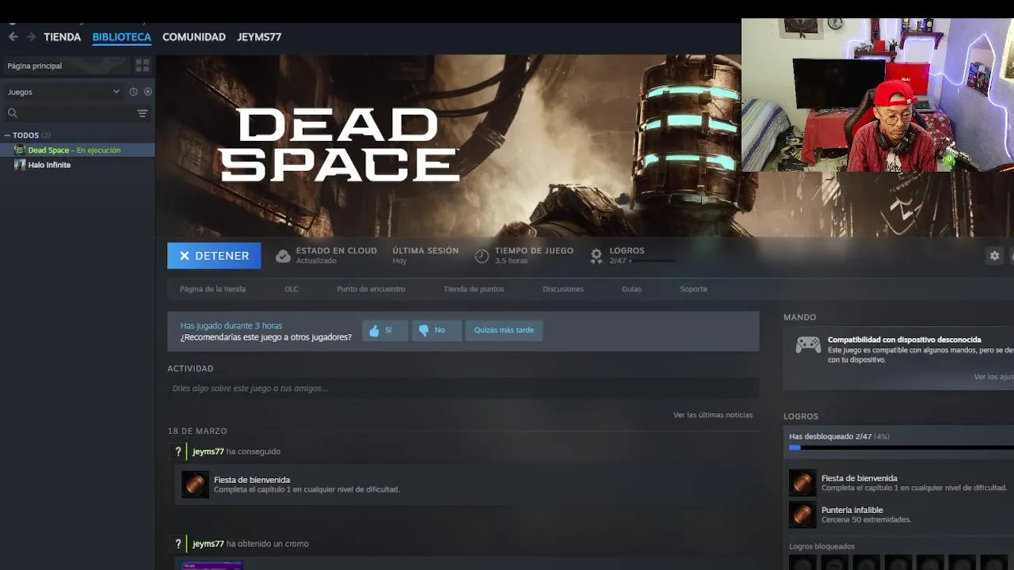Open the Guías tab
This screenshot has width=1014, height=570.
point(631,289)
